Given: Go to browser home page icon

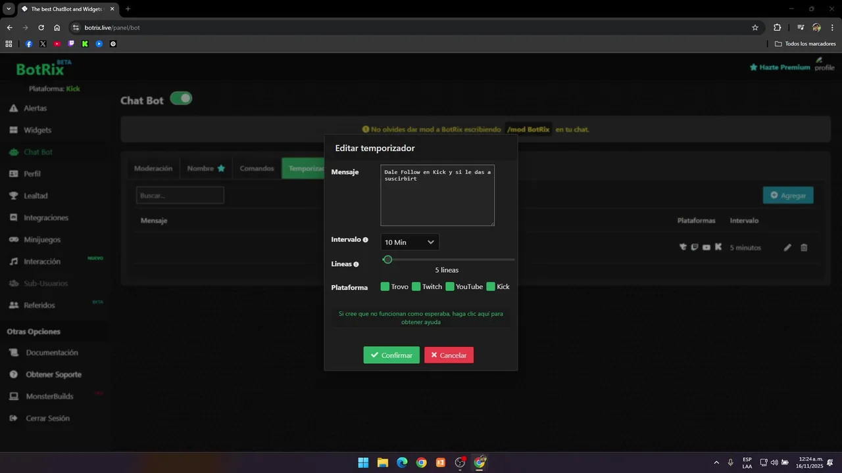Looking at the screenshot, I should (57, 28).
